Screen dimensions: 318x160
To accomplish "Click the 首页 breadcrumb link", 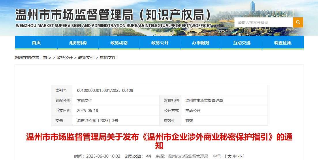I will click(x=47, y=58).
